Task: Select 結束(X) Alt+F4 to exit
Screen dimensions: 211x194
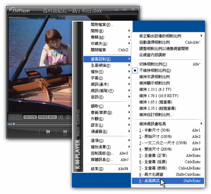Action: [107, 169]
